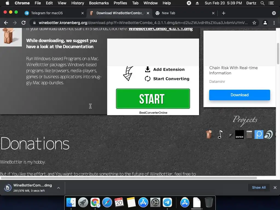Open the dart project icon
The image size is (280, 210).
point(230,136)
